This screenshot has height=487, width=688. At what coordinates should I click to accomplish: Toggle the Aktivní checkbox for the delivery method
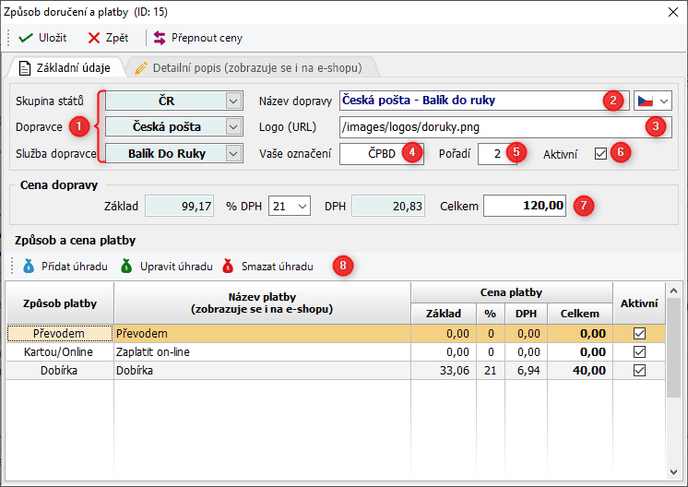(600, 153)
